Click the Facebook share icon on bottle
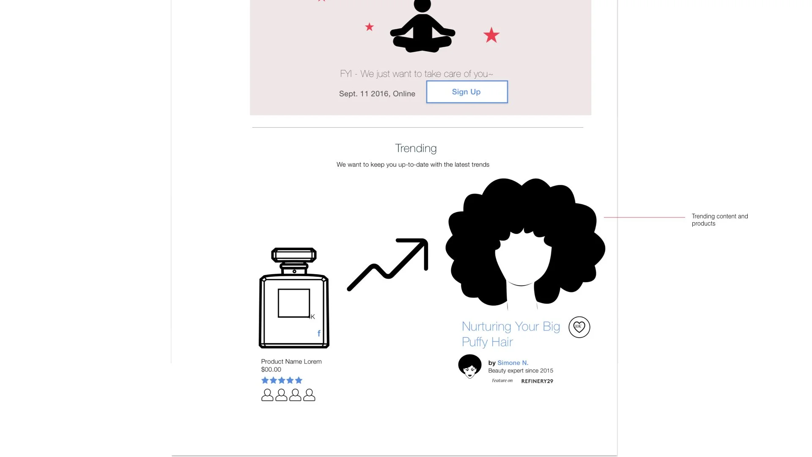812x457 pixels. click(x=319, y=333)
